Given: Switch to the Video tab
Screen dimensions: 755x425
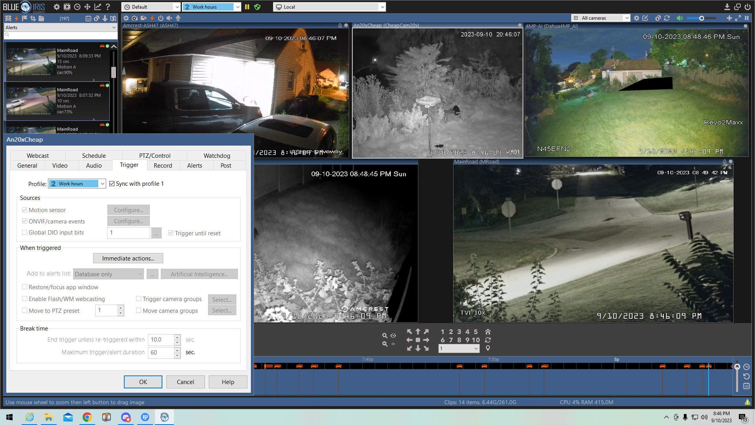Looking at the screenshot, I should [x=60, y=166].
